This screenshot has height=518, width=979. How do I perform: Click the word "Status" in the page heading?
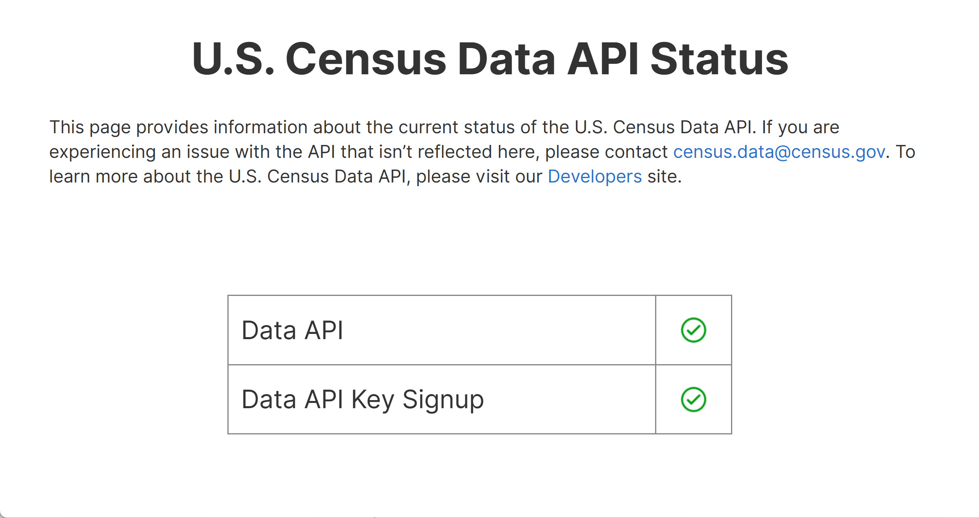click(x=719, y=59)
